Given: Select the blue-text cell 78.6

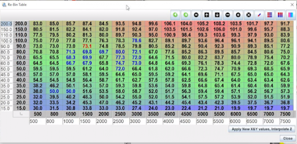Looking at the screenshot, I should click(x=137, y=40).
